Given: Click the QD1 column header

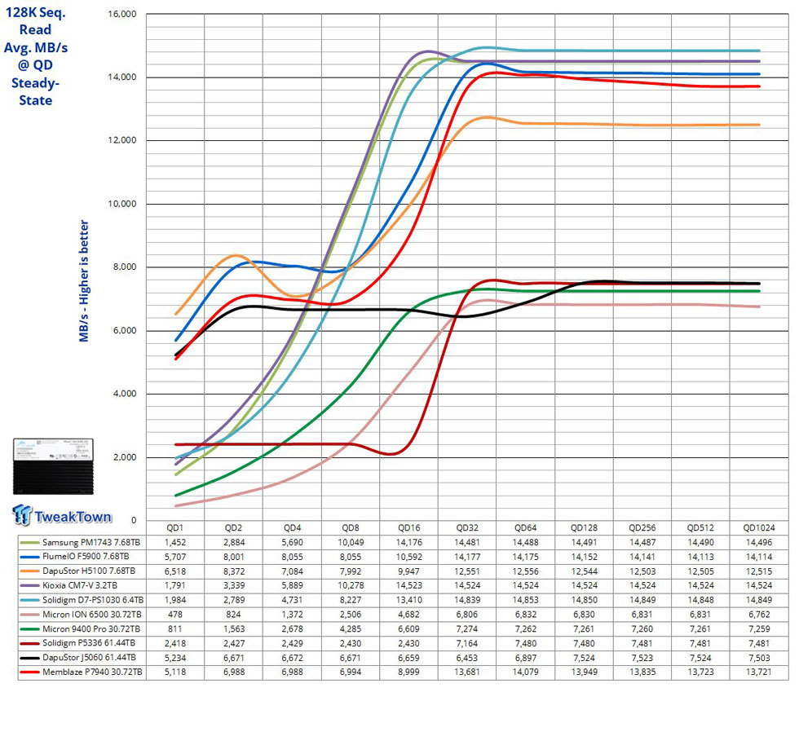Looking at the screenshot, I should pos(174,527).
